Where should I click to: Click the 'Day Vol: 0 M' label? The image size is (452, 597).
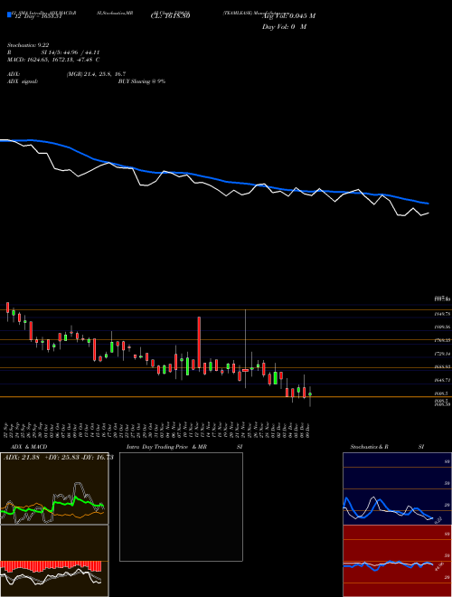284,27
